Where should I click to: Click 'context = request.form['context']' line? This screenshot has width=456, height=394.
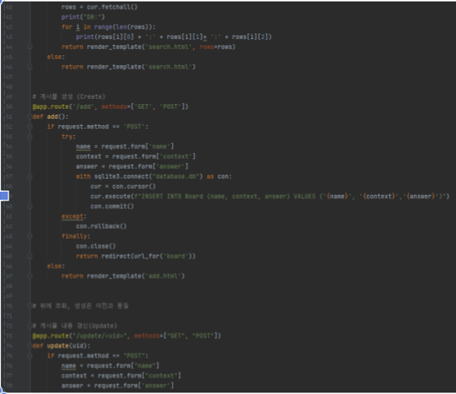(x=135, y=156)
